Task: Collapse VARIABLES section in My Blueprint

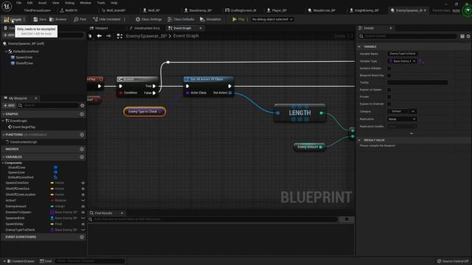Action: (3, 157)
